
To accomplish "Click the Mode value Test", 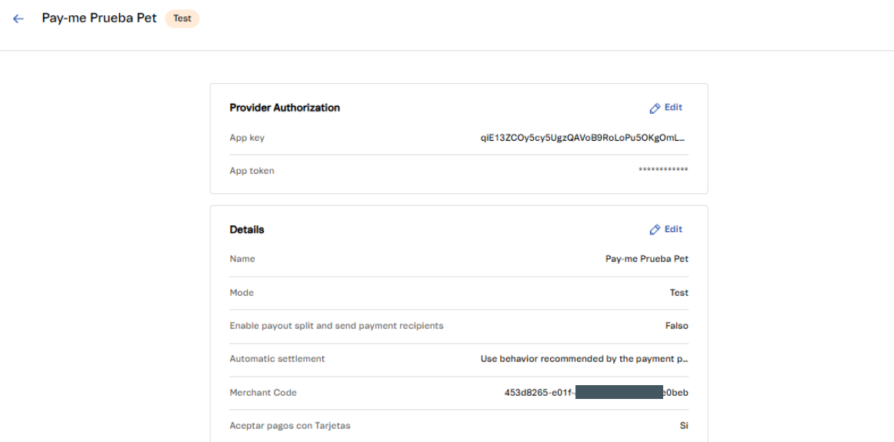I will tap(679, 293).
